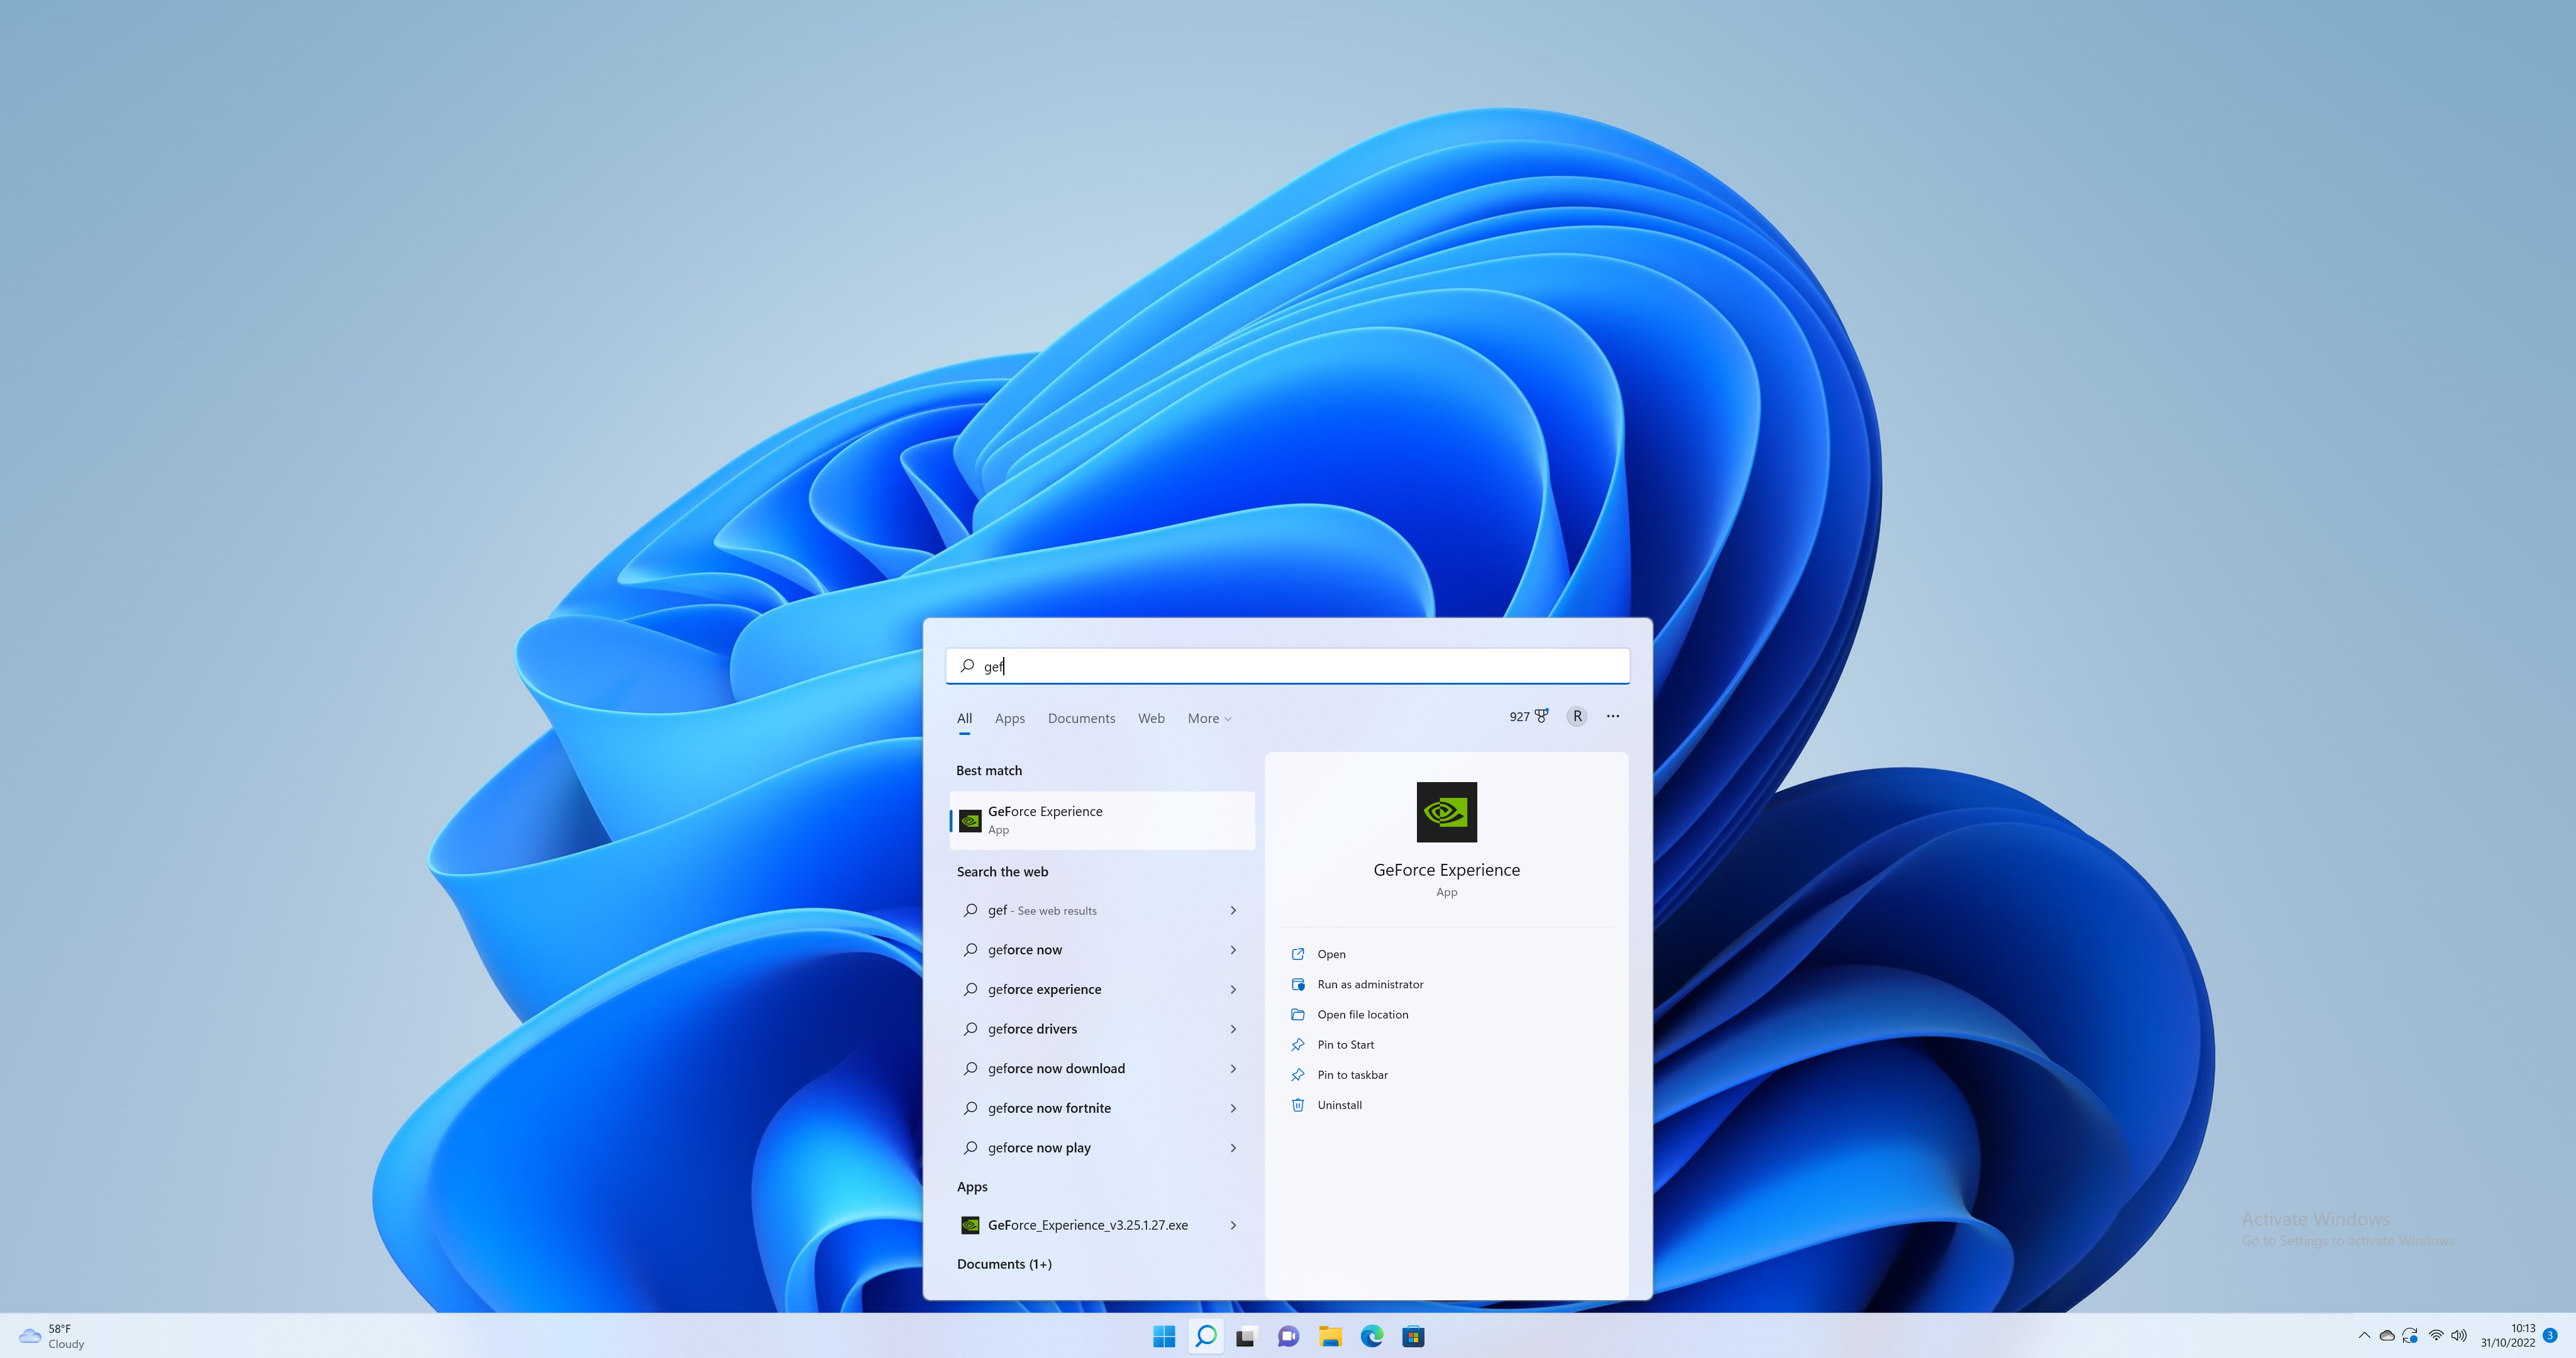Image resolution: width=2576 pixels, height=1358 pixels.
Task: Open Task View on the taskbar
Action: click(x=1246, y=1336)
